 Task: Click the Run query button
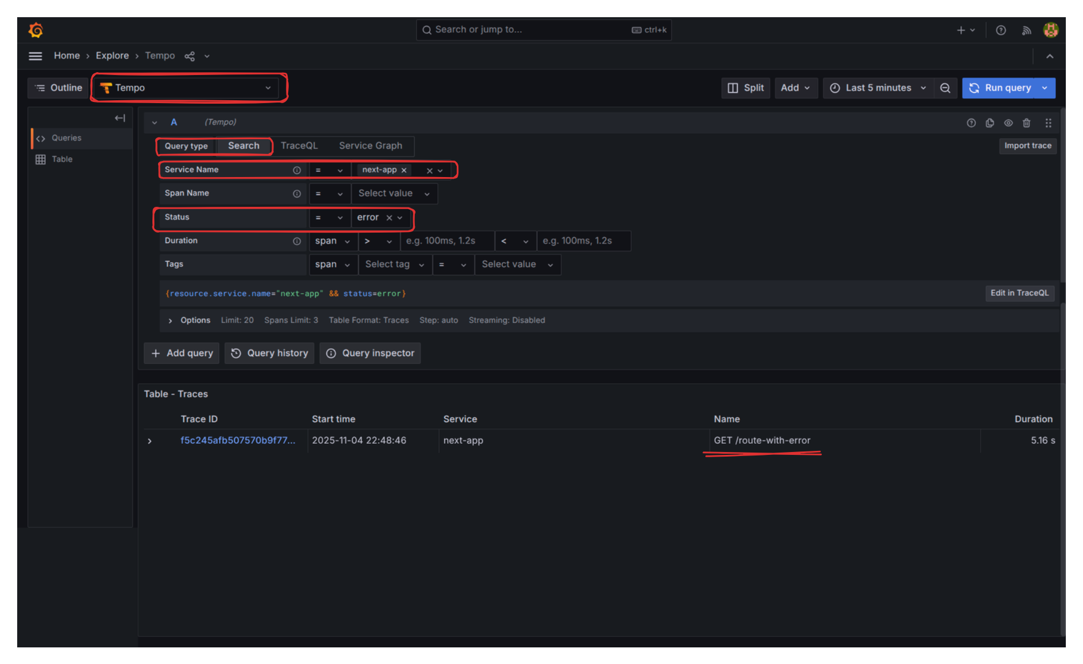tap(1000, 88)
